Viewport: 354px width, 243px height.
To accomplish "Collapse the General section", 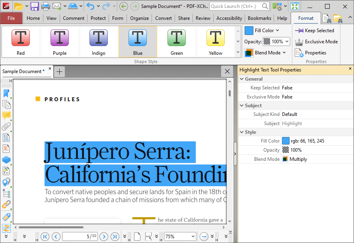I will [242, 79].
